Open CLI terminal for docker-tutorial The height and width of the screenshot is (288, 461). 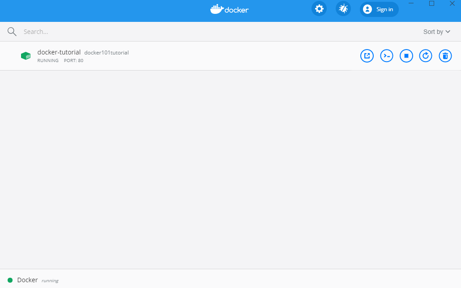387,56
